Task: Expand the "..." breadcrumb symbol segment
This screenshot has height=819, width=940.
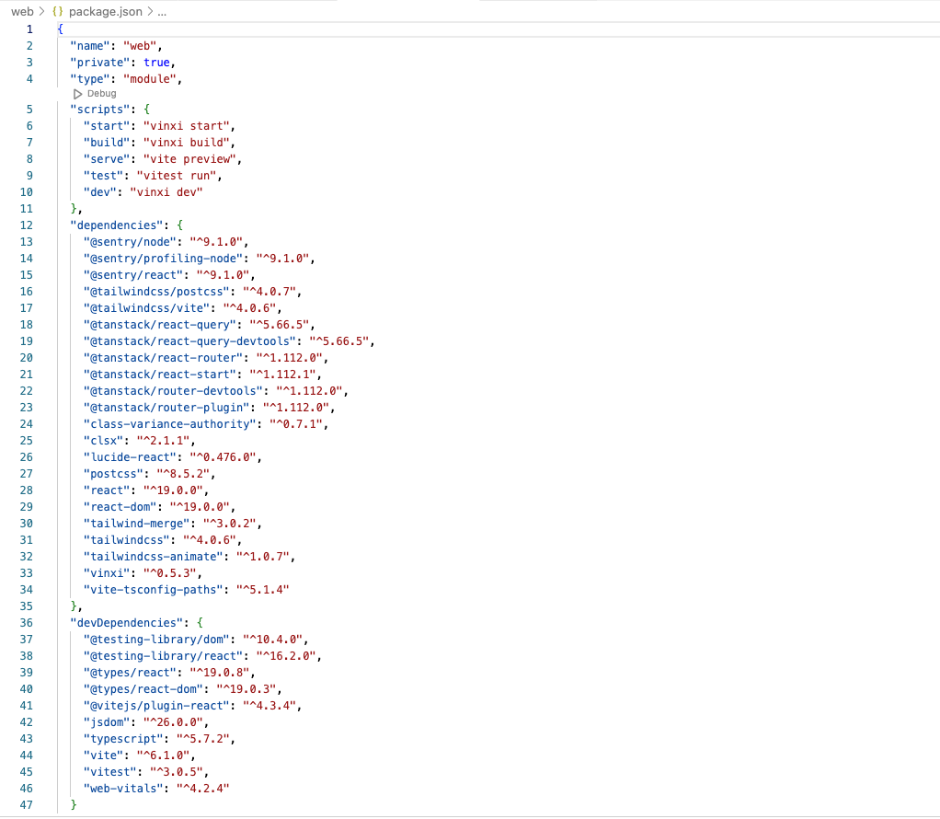Action: point(162,11)
